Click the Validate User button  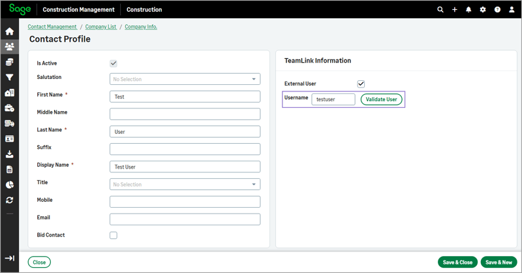(381, 99)
